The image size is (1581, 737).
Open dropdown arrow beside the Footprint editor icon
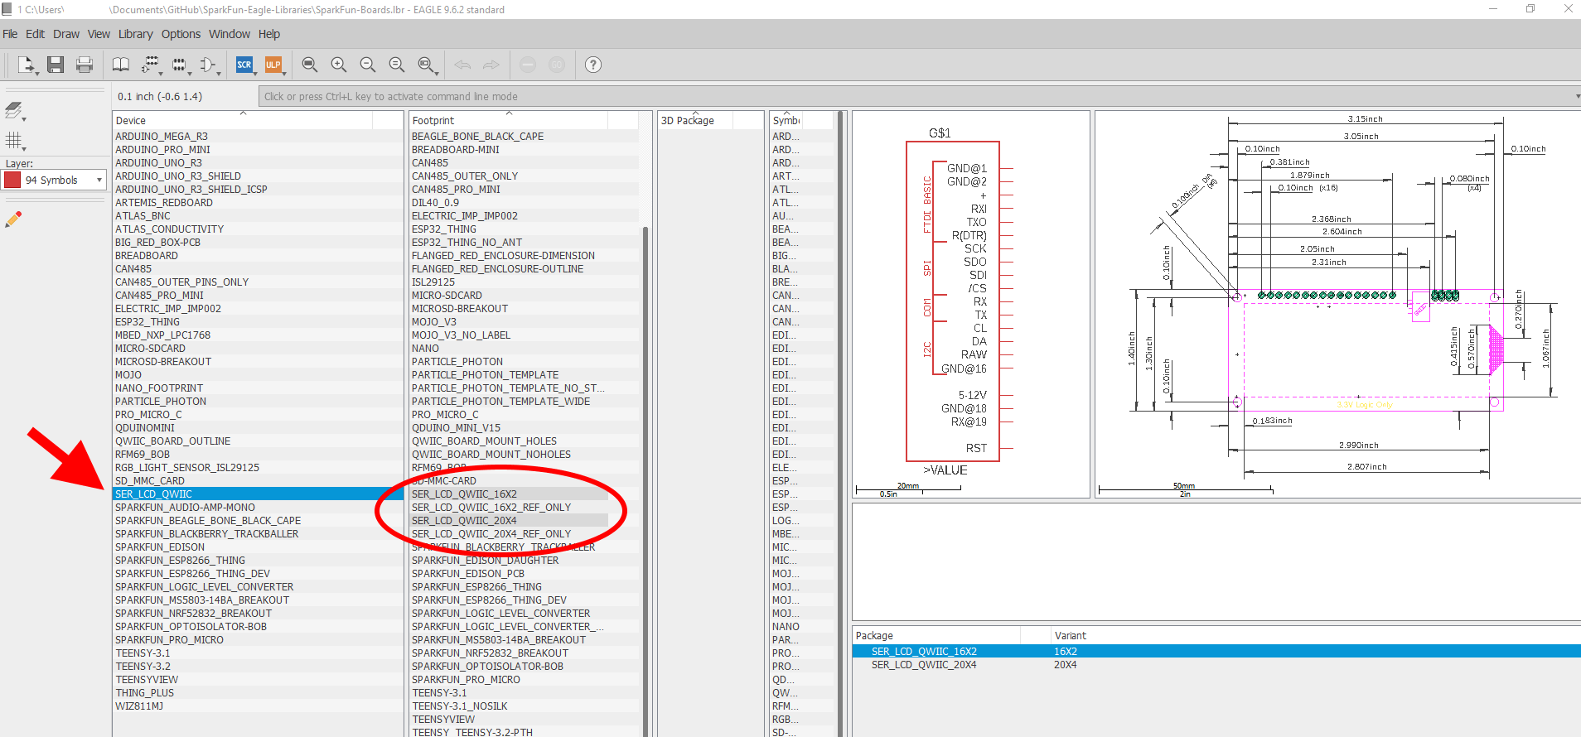(190, 73)
